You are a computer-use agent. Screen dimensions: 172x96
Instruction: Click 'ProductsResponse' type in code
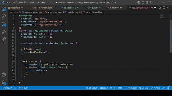50,67
